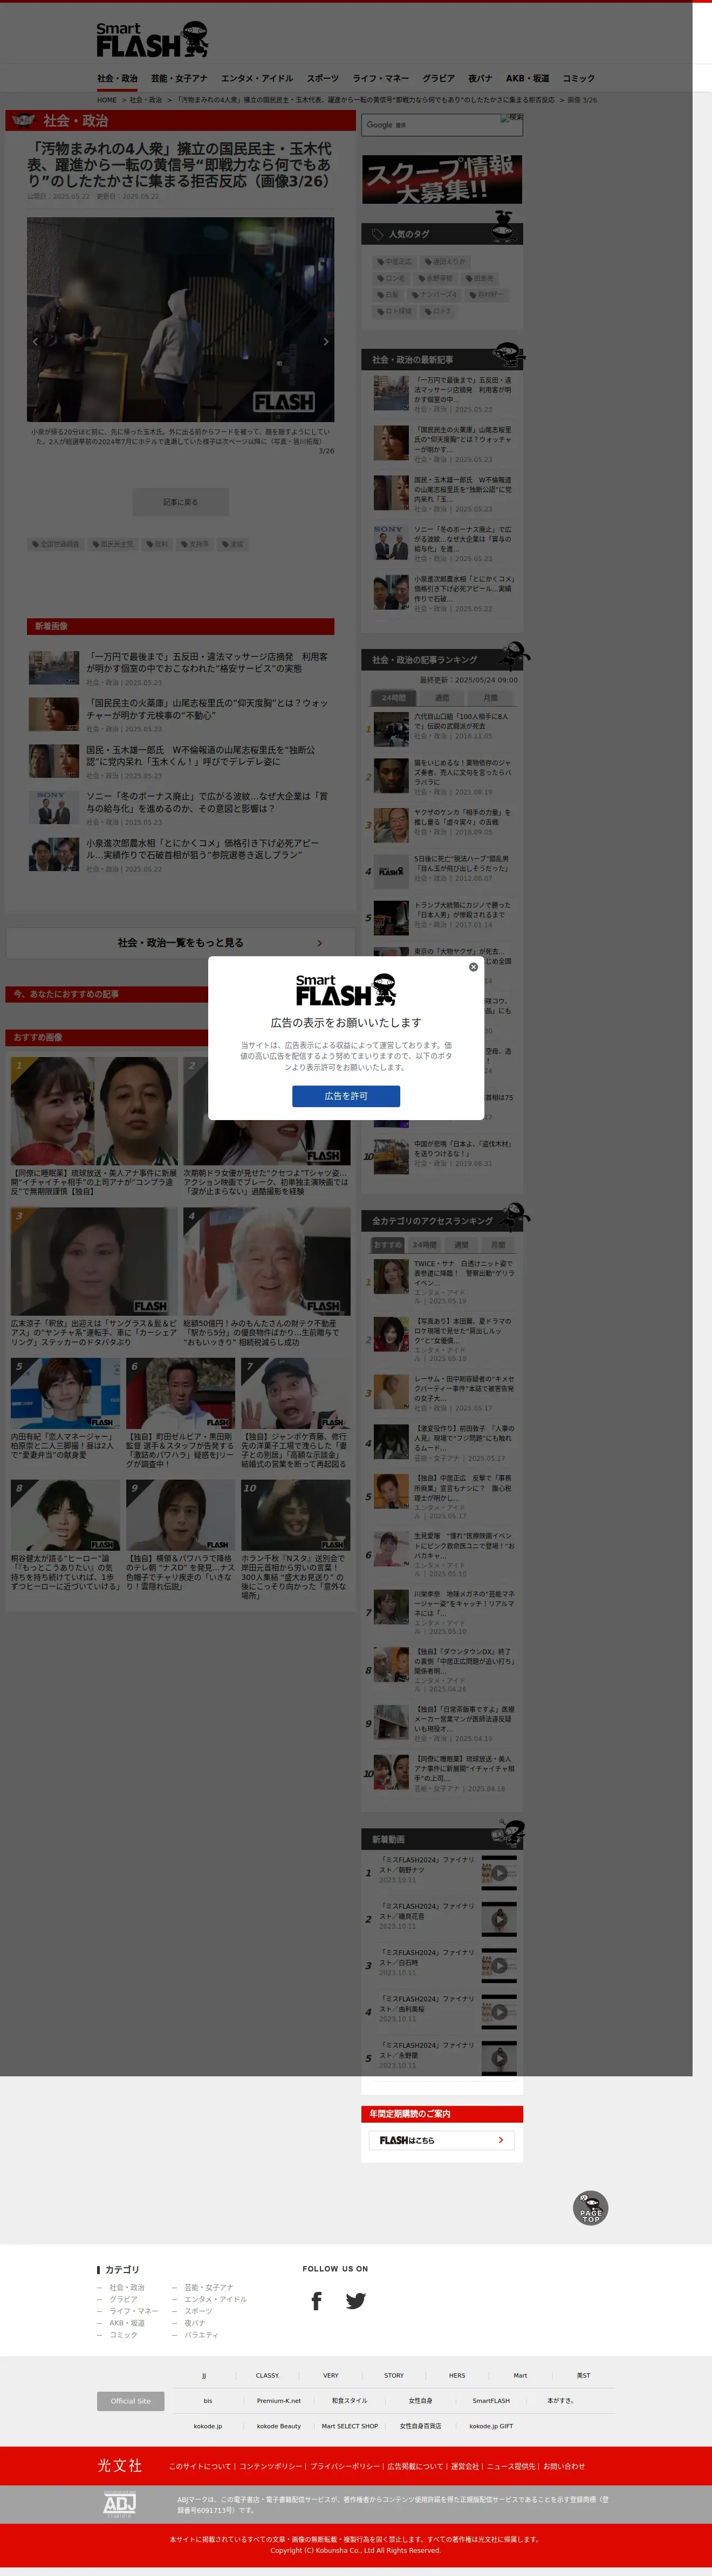Click the 広告を許可 button
The height and width of the screenshot is (2576, 712).
(x=346, y=1096)
